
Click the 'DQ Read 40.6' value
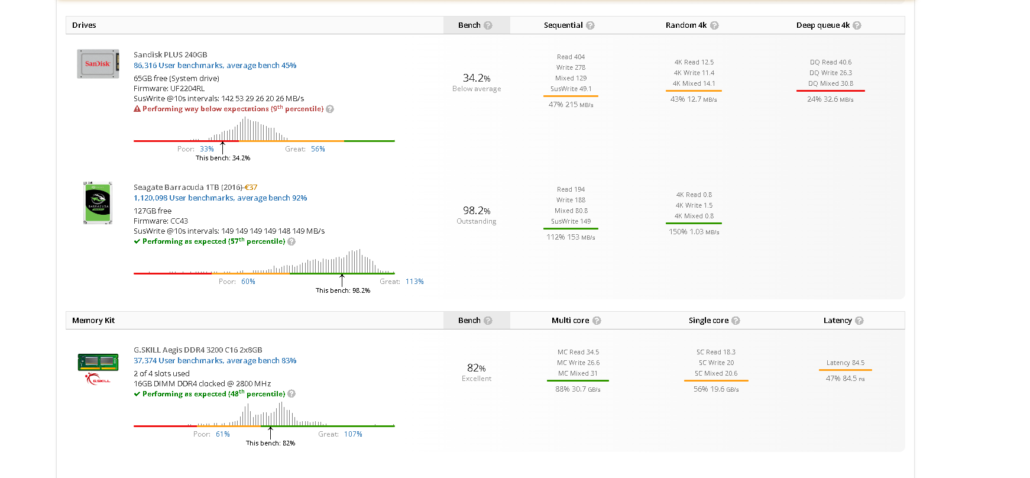[x=831, y=63]
